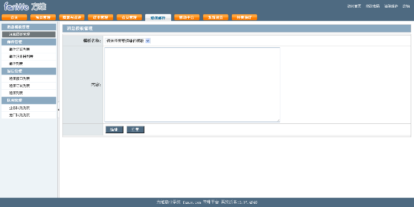Open the last orange tab after 系统设置

click(245, 18)
